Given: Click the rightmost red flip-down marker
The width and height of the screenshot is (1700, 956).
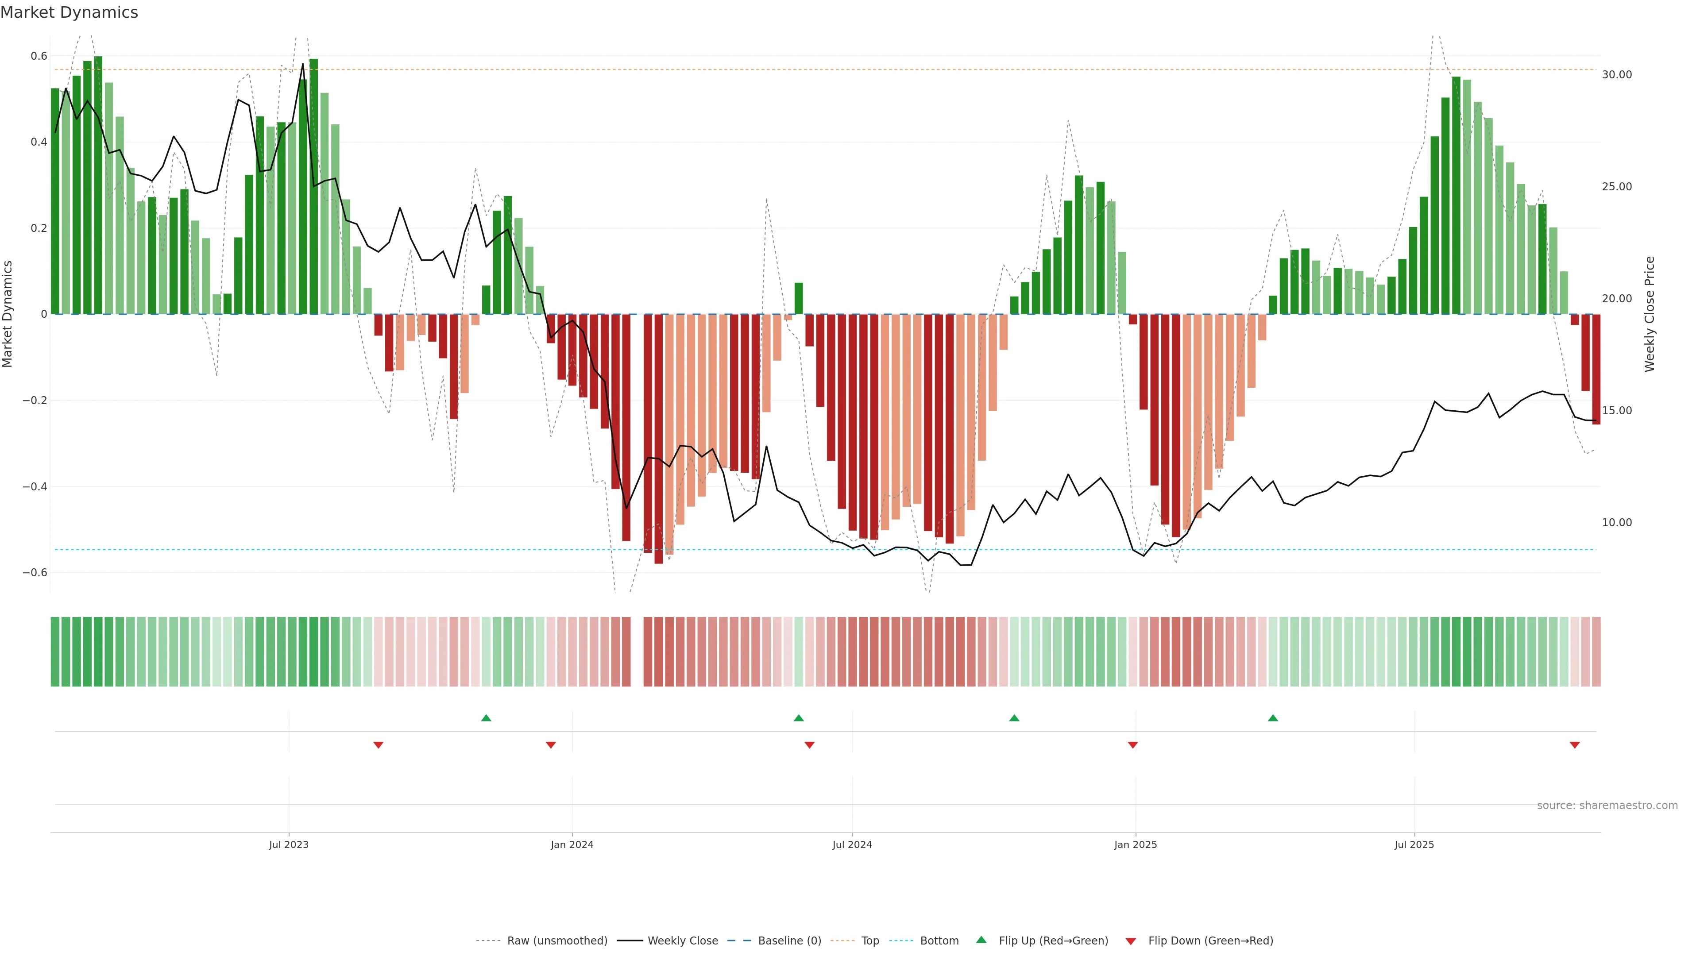Looking at the screenshot, I should (x=1575, y=745).
